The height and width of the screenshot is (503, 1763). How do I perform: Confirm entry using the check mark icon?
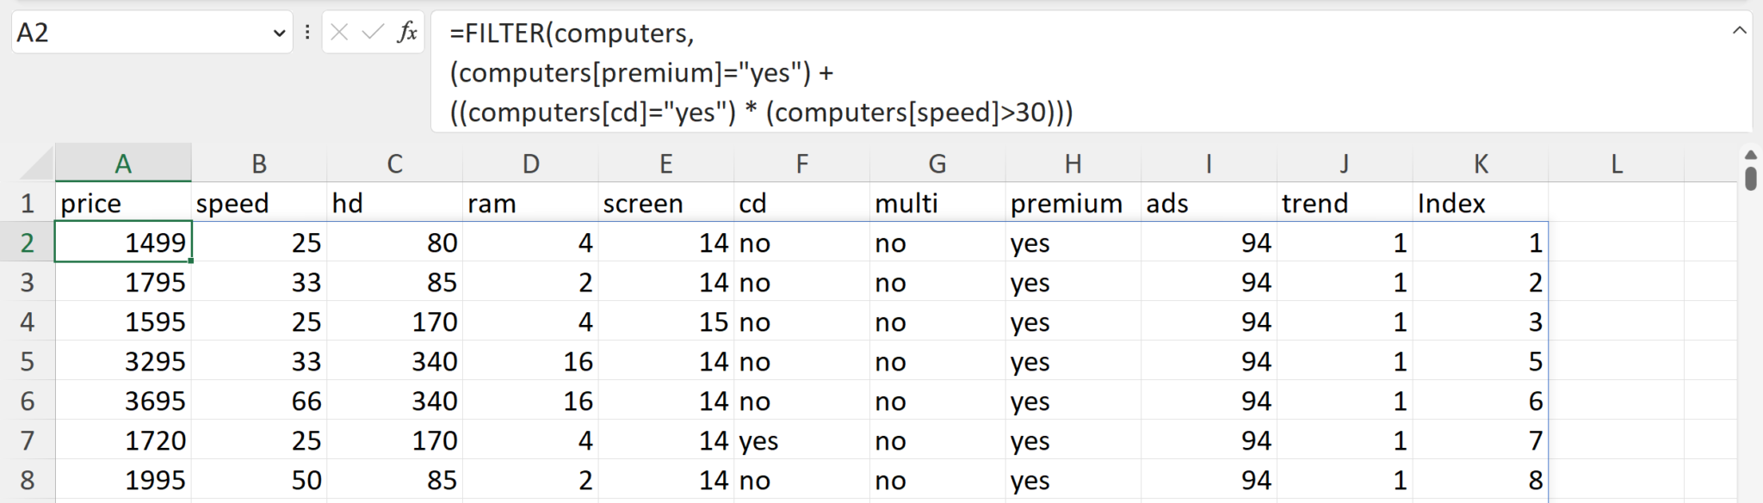coord(372,33)
